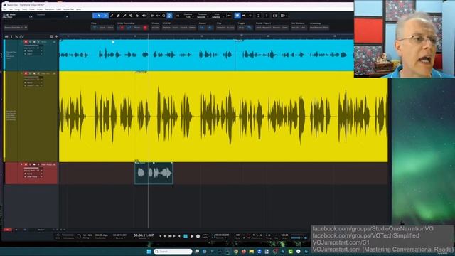Click Task View icon on taskbar
455x256 pixels.
click(197, 251)
